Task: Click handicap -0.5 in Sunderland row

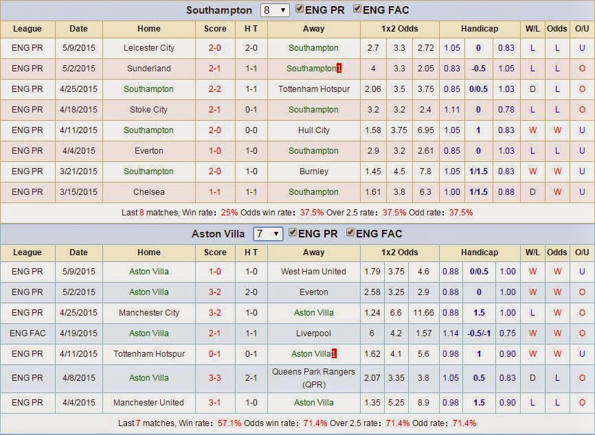Action: tap(478, 68)
